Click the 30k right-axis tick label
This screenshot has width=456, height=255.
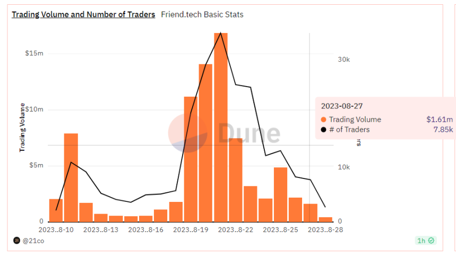tap(344, 59)
